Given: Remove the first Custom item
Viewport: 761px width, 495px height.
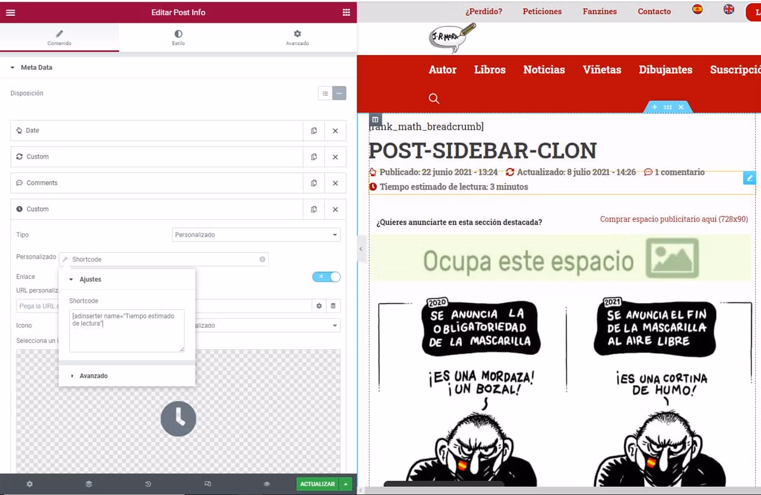Looking at the screenshot, I should click(335, 157).
